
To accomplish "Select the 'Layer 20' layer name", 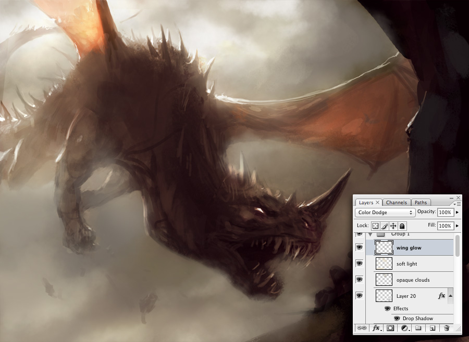I will click(x=406, y=296).
